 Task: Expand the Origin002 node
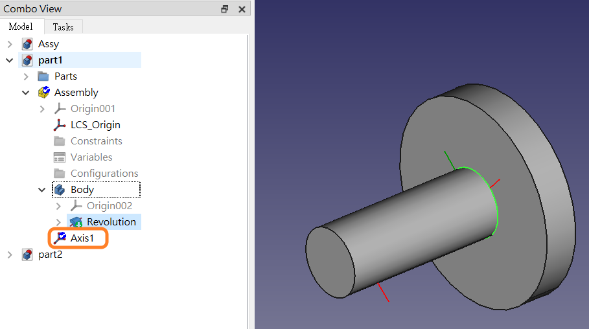(58, 206)
